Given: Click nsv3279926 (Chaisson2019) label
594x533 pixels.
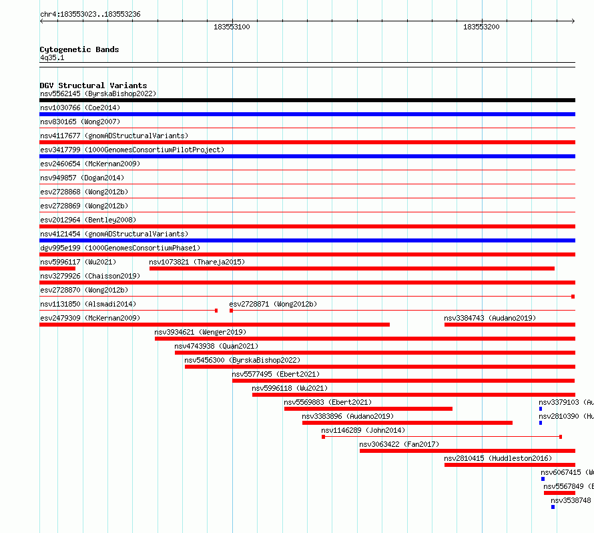Looking at the screenshot, I should [x=90, y=276].
